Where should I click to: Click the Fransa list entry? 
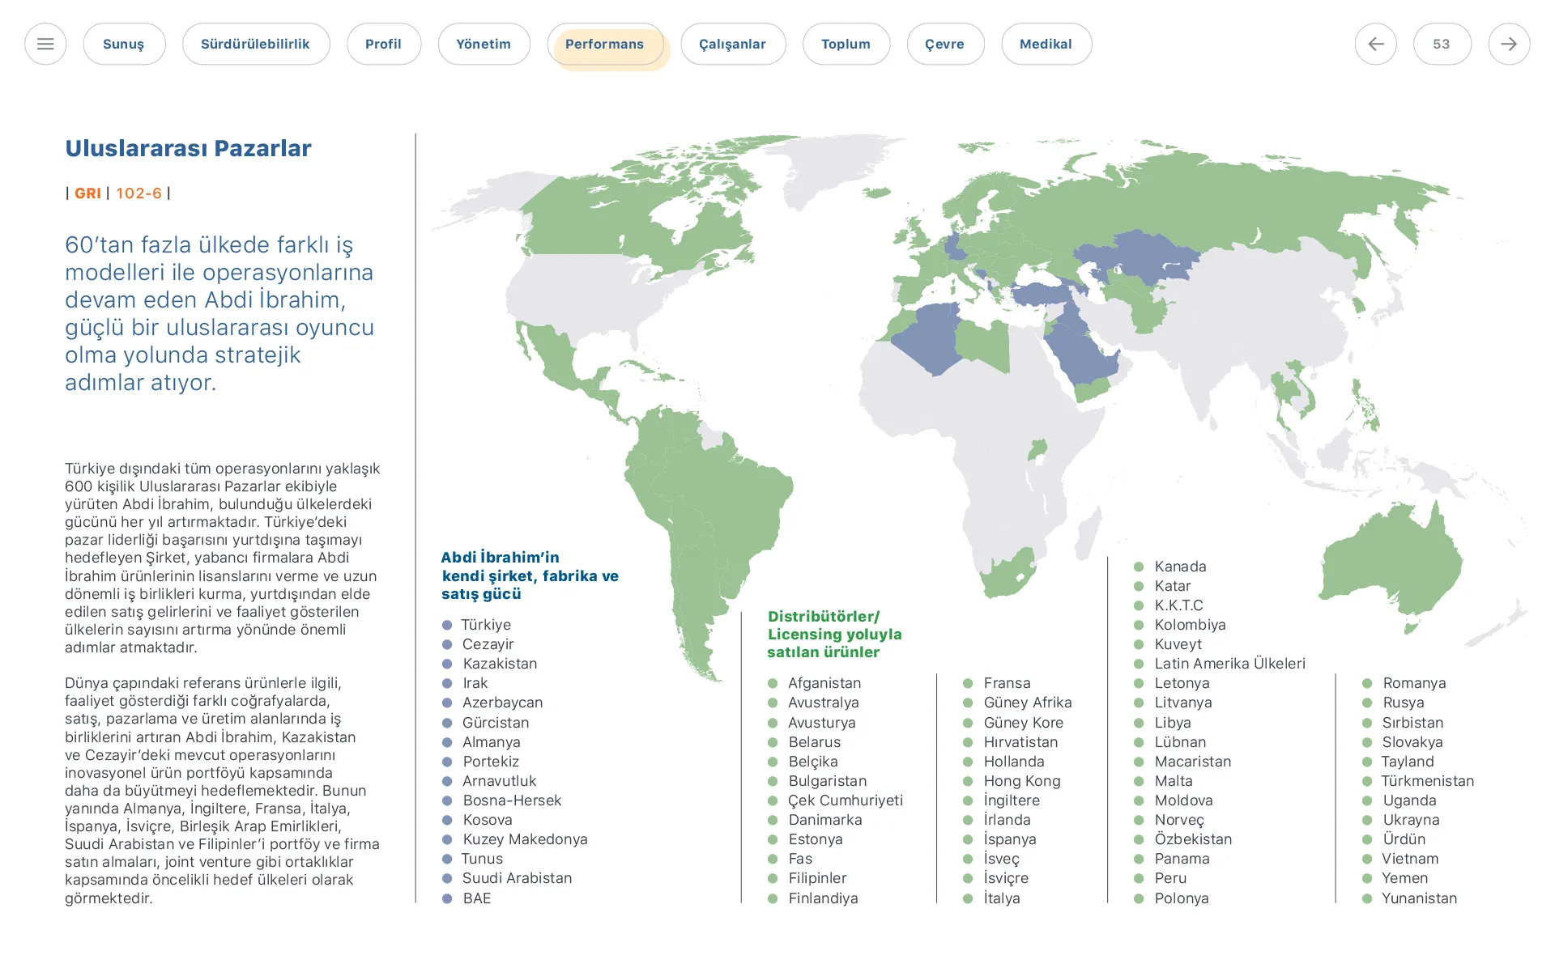(1008, 683)
